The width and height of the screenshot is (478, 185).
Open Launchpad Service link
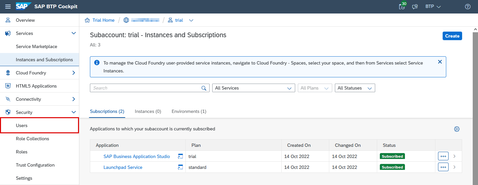tap(123, 167)
